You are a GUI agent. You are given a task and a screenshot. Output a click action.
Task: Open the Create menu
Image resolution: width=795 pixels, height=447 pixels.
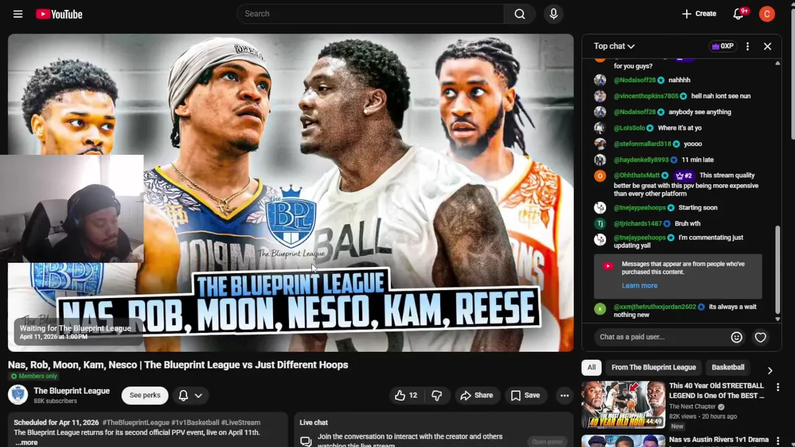pyautogui.click(x=699, y=14)
